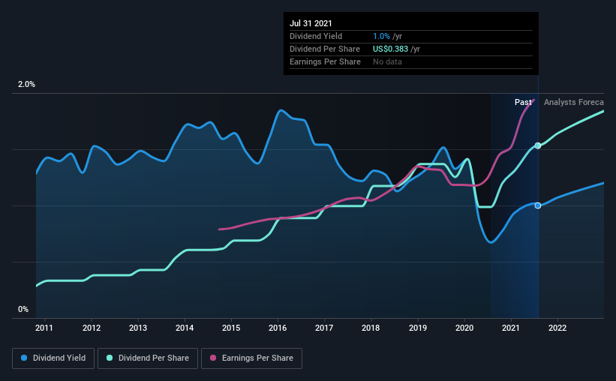Click the 2014 year axis label

tap(185, 328)
